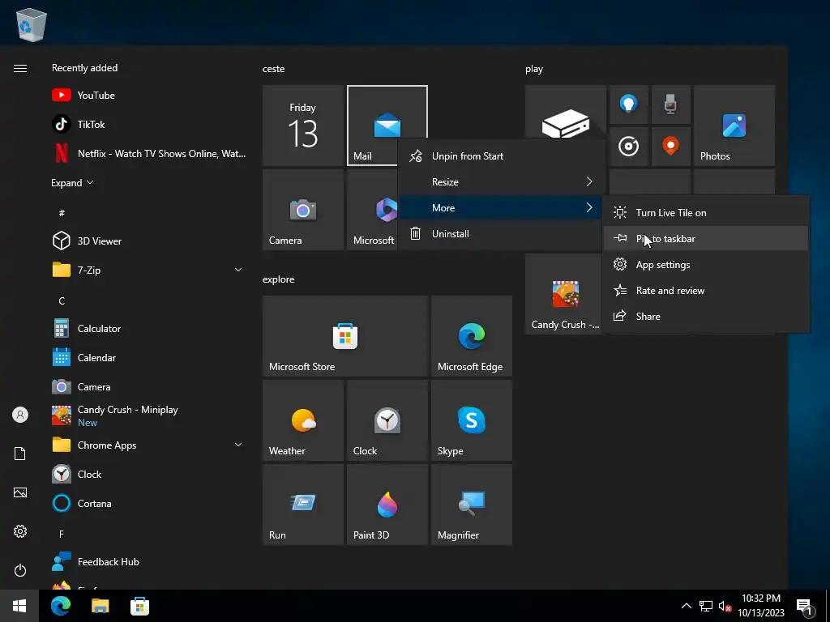
Task: Click the F letter header
Action: click(62, 534)
